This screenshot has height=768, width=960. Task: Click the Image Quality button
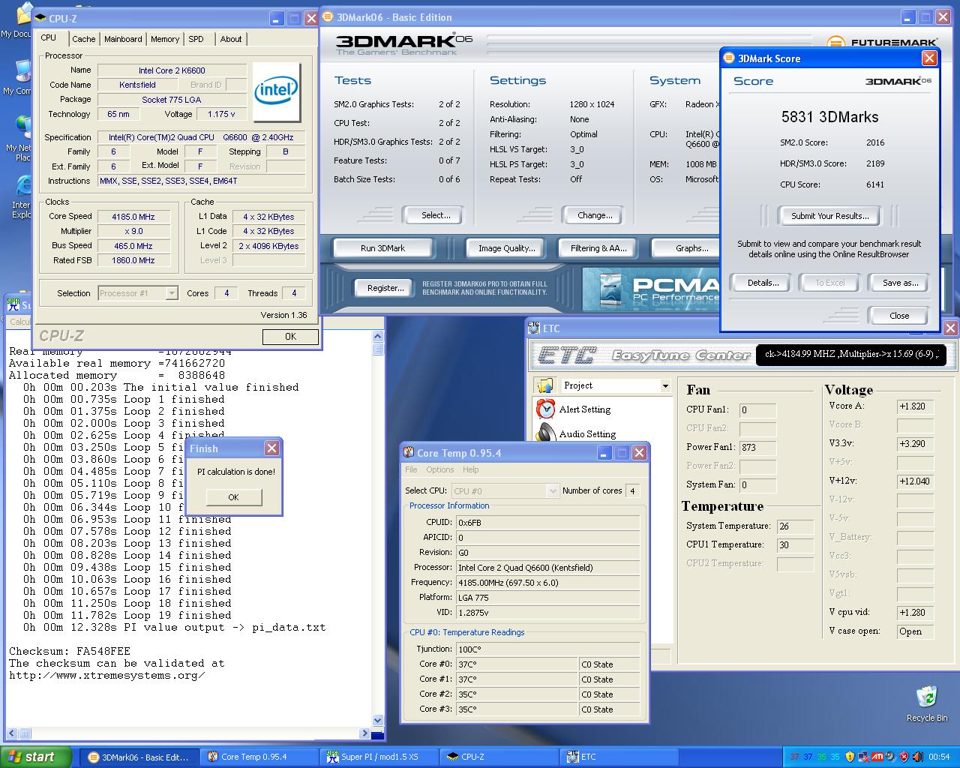[507, 248]
